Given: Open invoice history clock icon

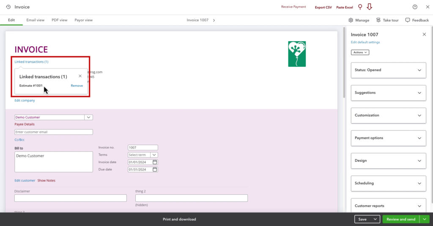Looking at the screenshot, I should [8, 7].
